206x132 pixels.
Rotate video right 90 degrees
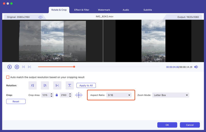(x=45, y=85)
